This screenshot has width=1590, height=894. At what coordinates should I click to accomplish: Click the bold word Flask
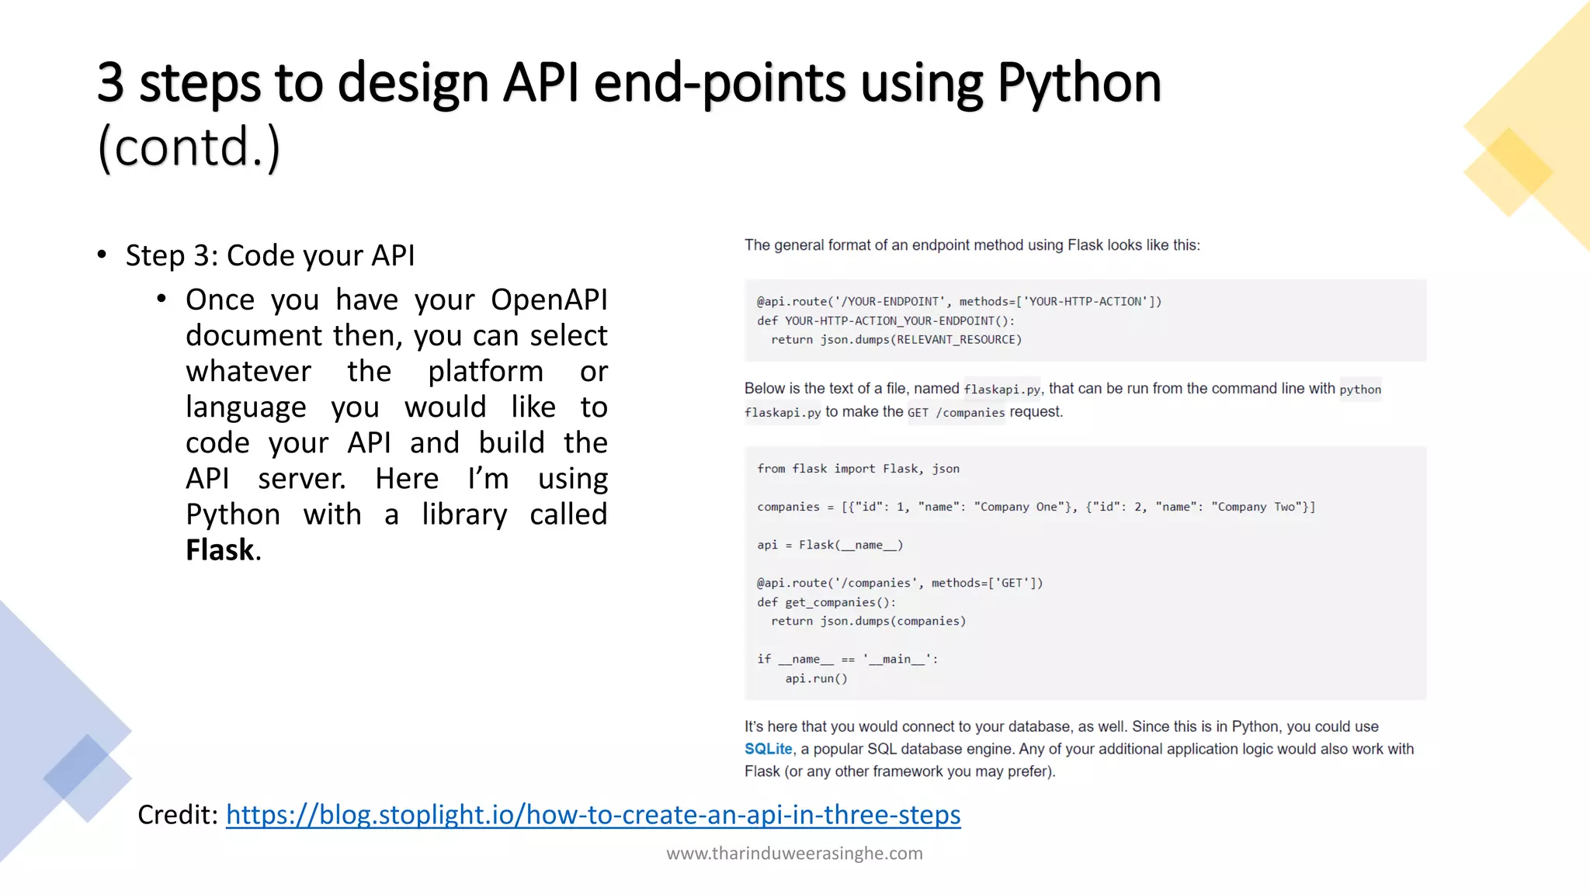tap(220, 549)
